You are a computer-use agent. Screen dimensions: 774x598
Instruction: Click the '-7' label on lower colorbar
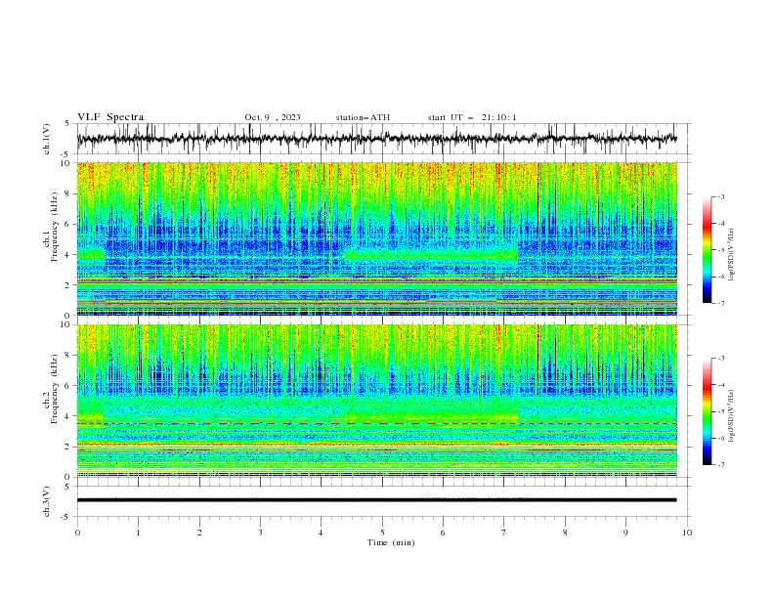coord(720,464)
